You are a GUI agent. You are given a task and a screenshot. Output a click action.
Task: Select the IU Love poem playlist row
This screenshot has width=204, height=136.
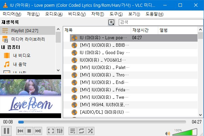[x=134, y=38]
